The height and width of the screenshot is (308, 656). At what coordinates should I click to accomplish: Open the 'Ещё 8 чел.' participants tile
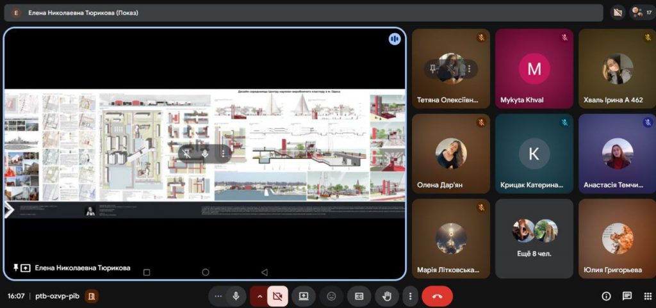click(534, 238)
